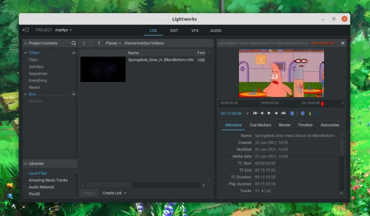
Task: Expand the Places dropdown
Action: [x=113, y=43]
